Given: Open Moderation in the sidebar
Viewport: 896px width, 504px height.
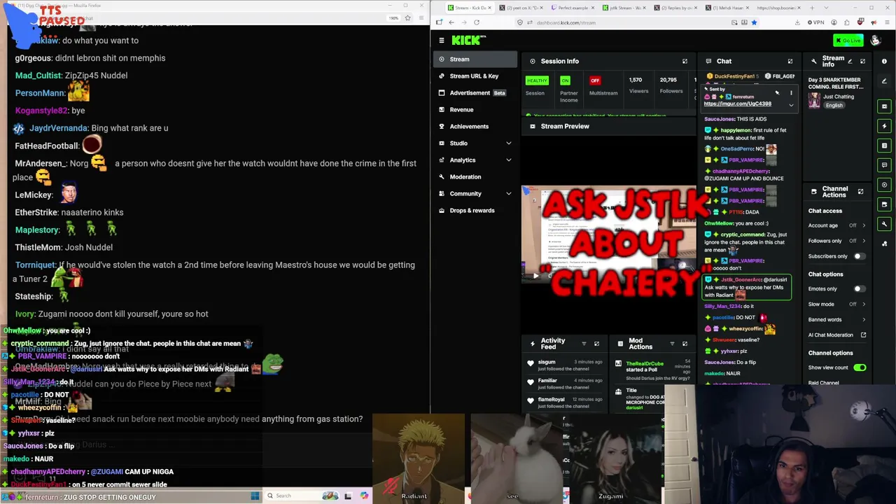Looking at the screenshot, I should pos(475,177).
